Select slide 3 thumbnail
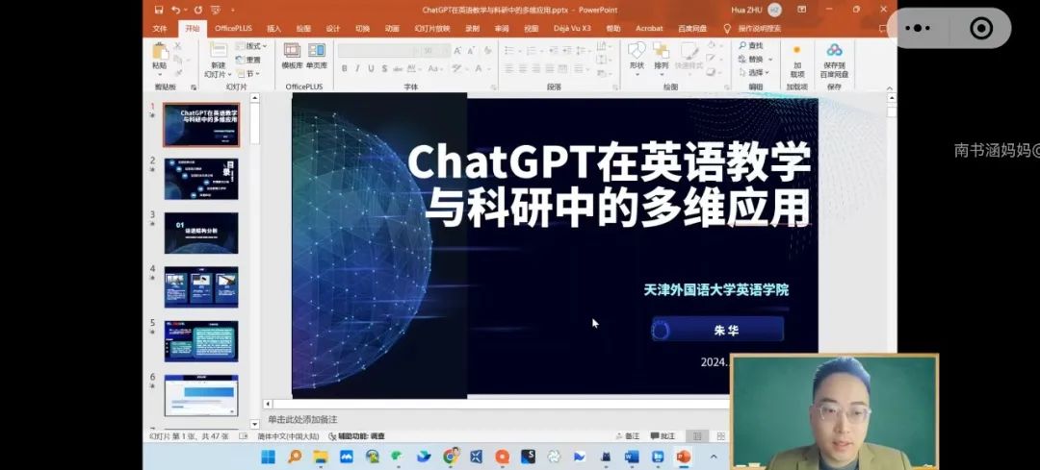 tap(201, 233)
